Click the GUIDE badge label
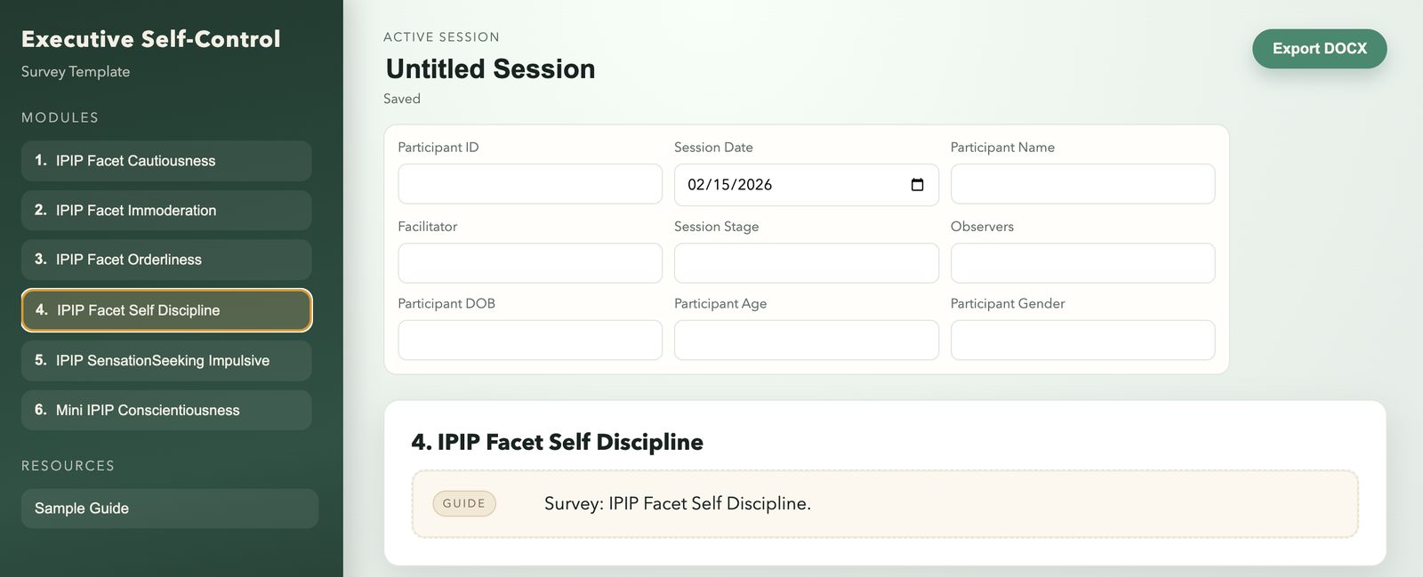This screenshot has width=1423, height=577. tap(463, 503)
